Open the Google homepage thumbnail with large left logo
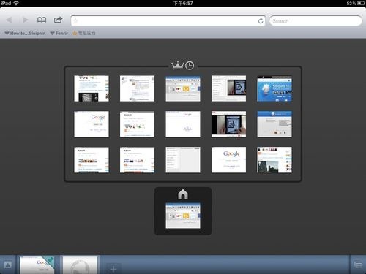 click(x=91, y=124)
